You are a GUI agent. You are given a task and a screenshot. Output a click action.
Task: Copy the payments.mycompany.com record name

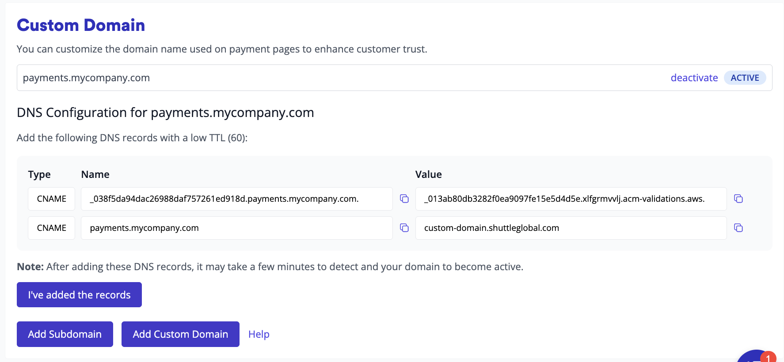click(404, 228)
